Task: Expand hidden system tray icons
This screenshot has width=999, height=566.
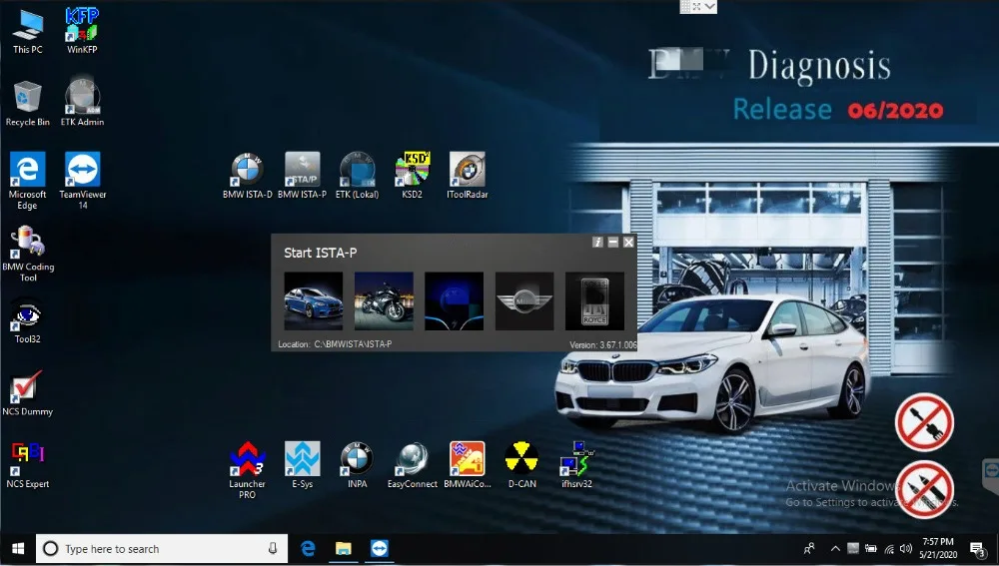Action: coord(835,549)
